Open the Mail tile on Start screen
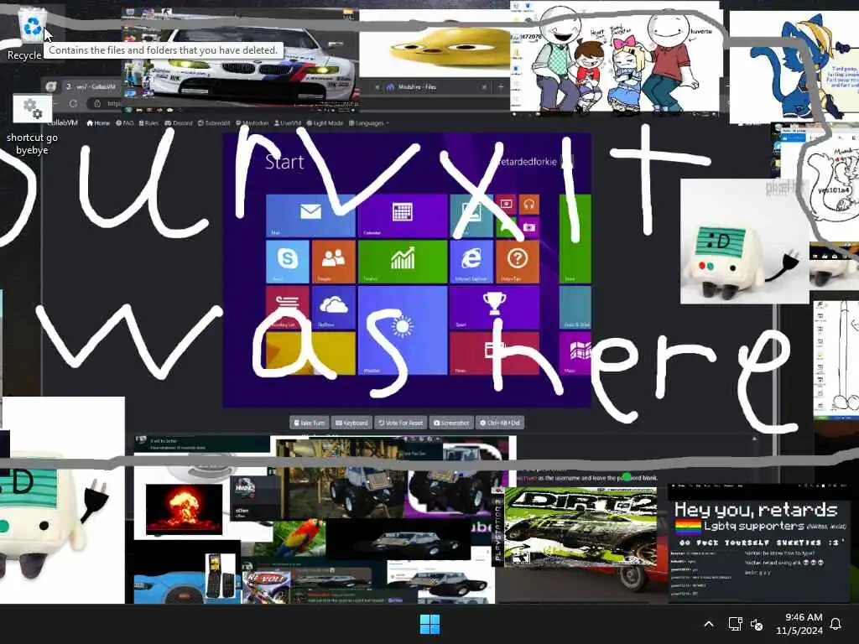859x644 pixels. point(310,216)
